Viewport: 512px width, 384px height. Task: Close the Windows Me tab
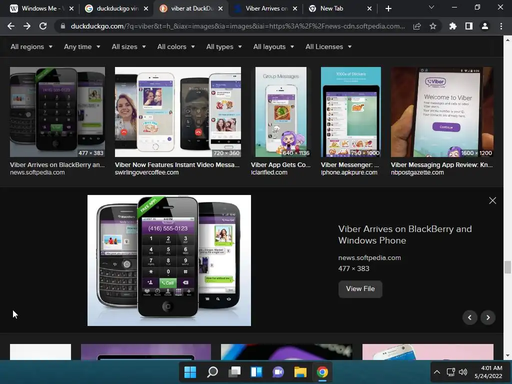click(x=71, y=8)
